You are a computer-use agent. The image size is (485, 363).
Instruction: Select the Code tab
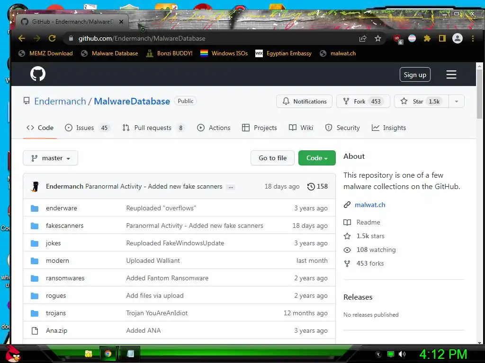point(40,128)
